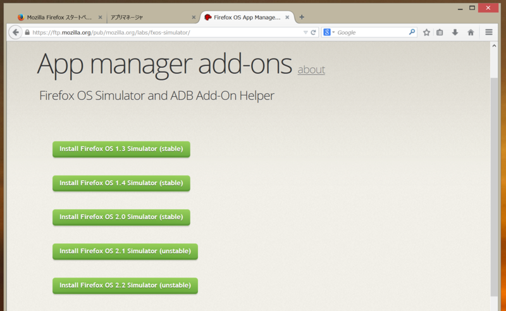The image size is (506, 311).
Task: Go to home page using house icon
Action: coord(471,32)
